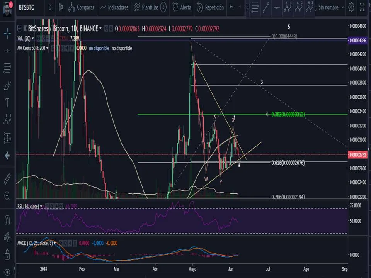Collapse the chart legend box icon
371x278 pixels.
point(19,29)
